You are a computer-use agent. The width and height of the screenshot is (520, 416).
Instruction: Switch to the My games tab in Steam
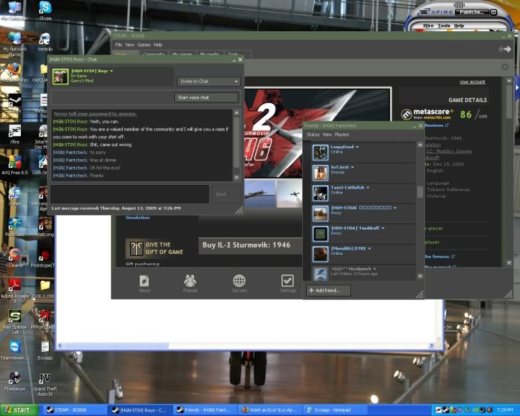183,54
